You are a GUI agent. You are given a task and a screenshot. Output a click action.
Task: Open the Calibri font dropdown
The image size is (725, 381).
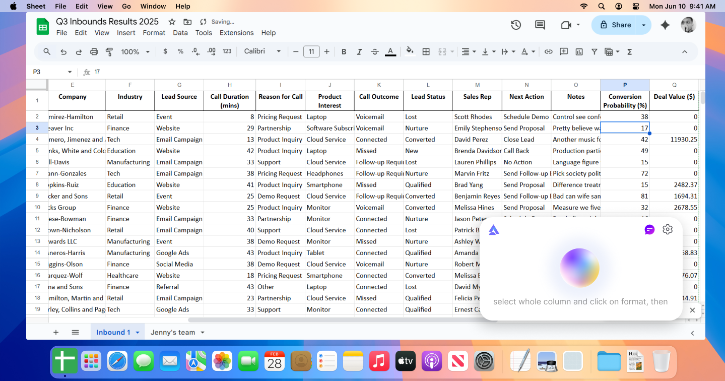262,51
